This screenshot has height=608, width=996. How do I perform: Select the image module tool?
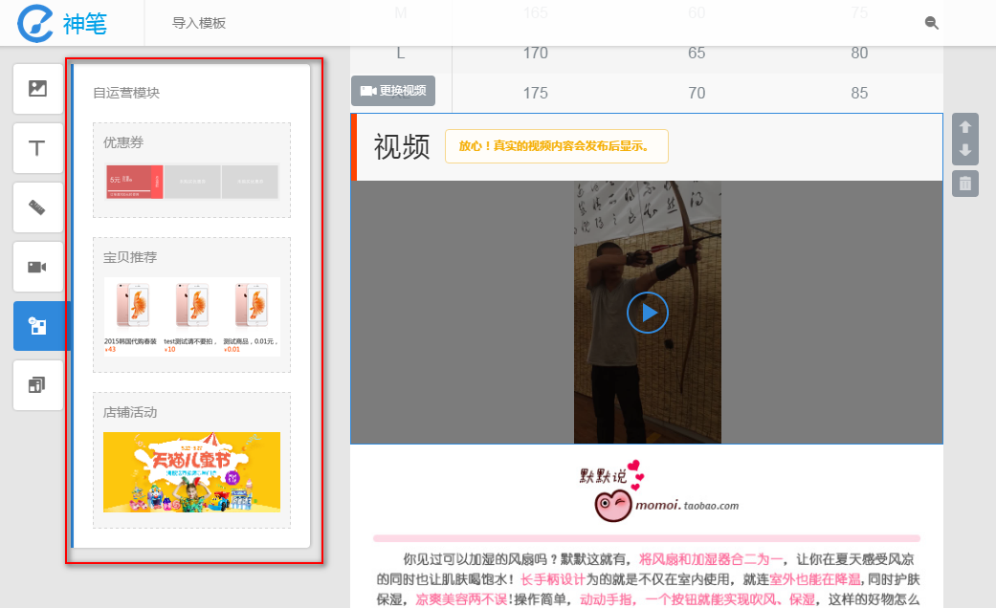coord(37,89)
